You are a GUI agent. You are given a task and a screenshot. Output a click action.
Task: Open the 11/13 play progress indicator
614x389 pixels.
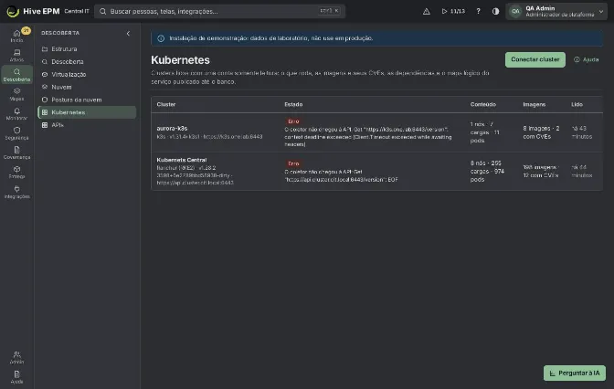[453, 11]
